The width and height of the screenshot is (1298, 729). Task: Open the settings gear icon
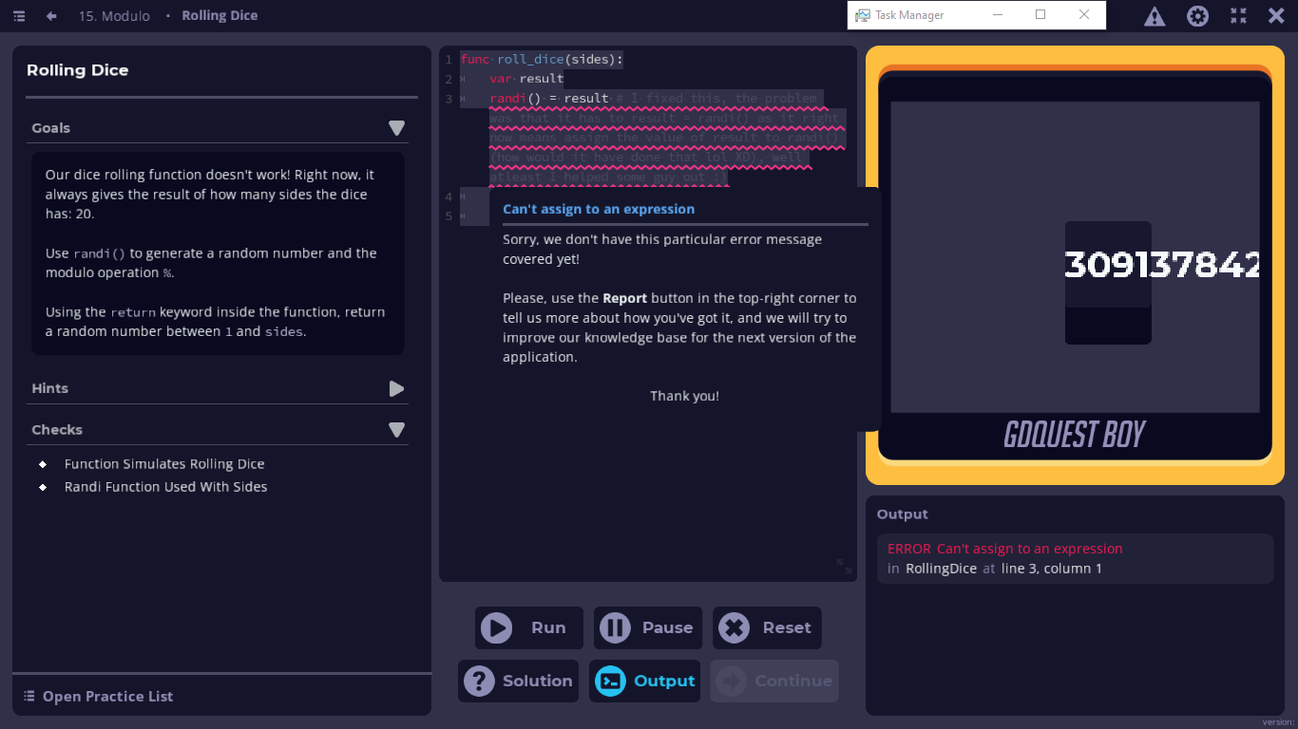tap(1197, 15)
